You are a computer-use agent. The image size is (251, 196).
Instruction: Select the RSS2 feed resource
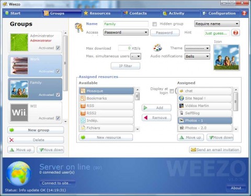[106, 113]
